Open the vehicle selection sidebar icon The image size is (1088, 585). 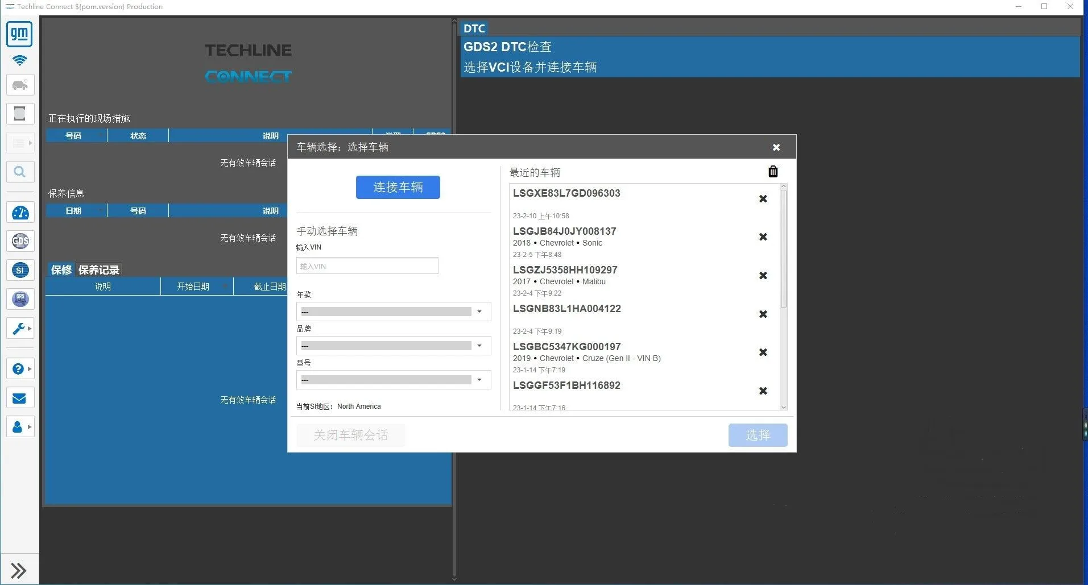(x=20, y=85)
